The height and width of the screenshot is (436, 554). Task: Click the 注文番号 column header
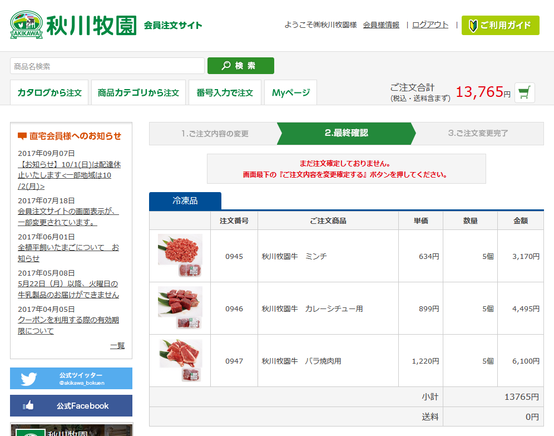pos(234,221)
